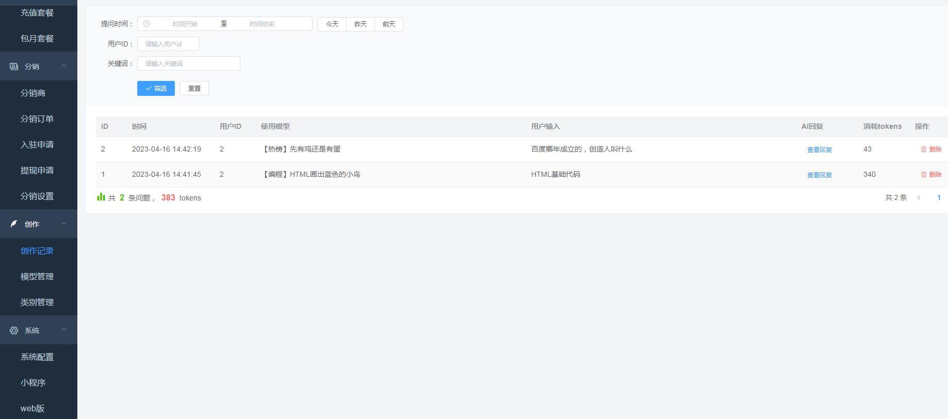Open 充值套餐 menu item
The image size is (948, 419).
click(37, 12)
